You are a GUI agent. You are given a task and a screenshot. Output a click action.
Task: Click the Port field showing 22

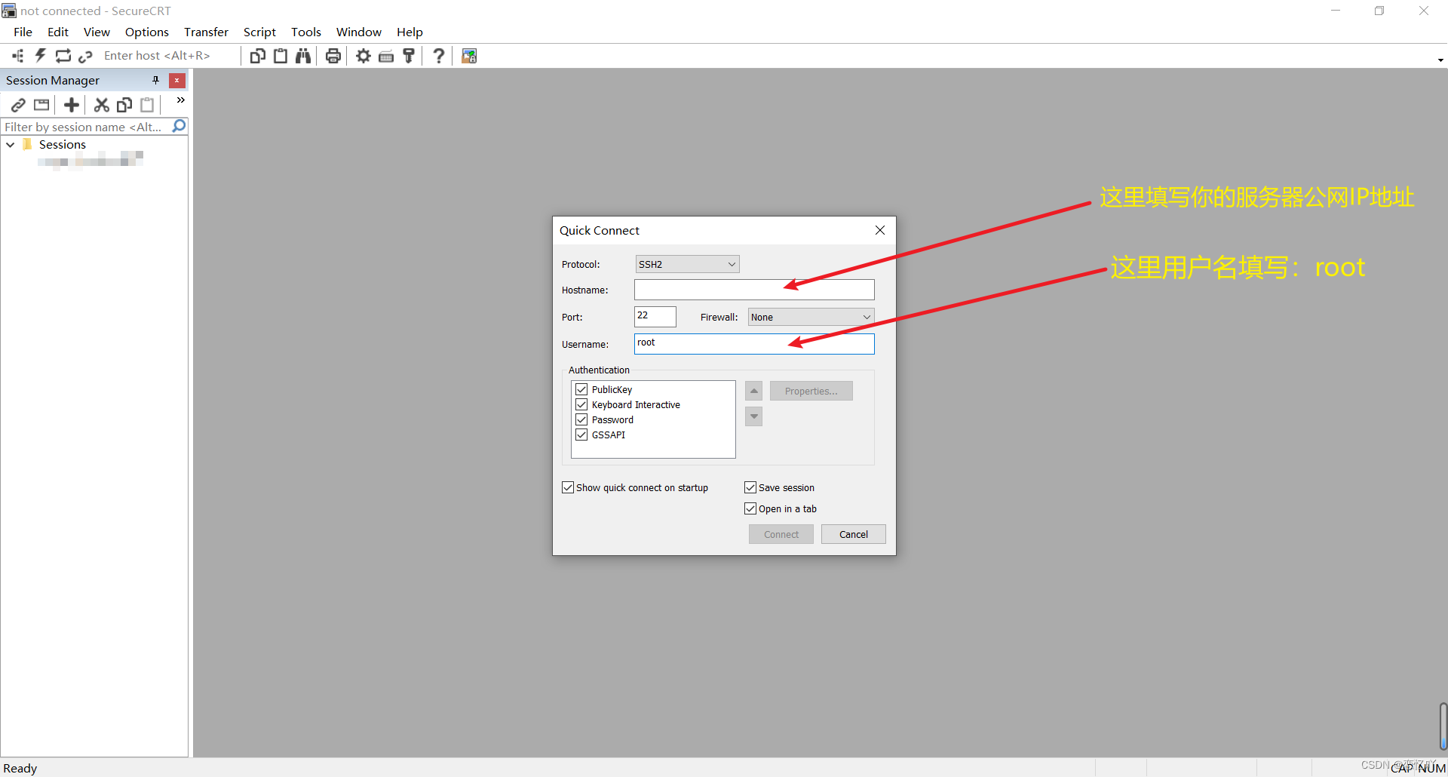pyautogui.click(x=655, y=316)
